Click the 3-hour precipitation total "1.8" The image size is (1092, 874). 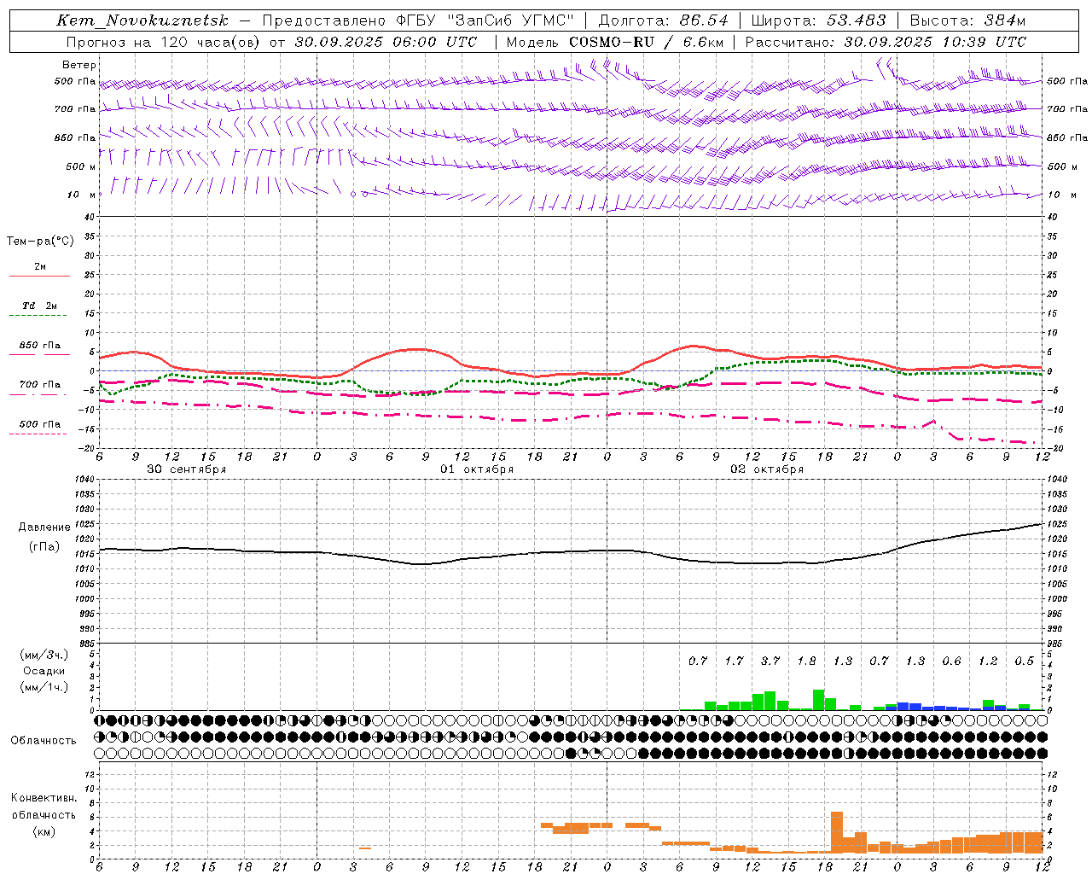(x=807, y=661)
